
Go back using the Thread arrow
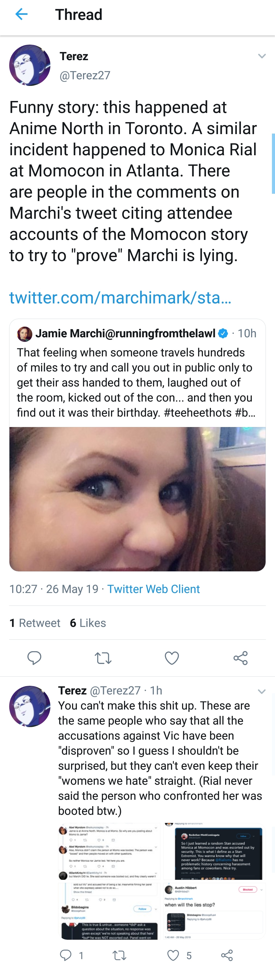pyautogui.click(x=21, y=15)
